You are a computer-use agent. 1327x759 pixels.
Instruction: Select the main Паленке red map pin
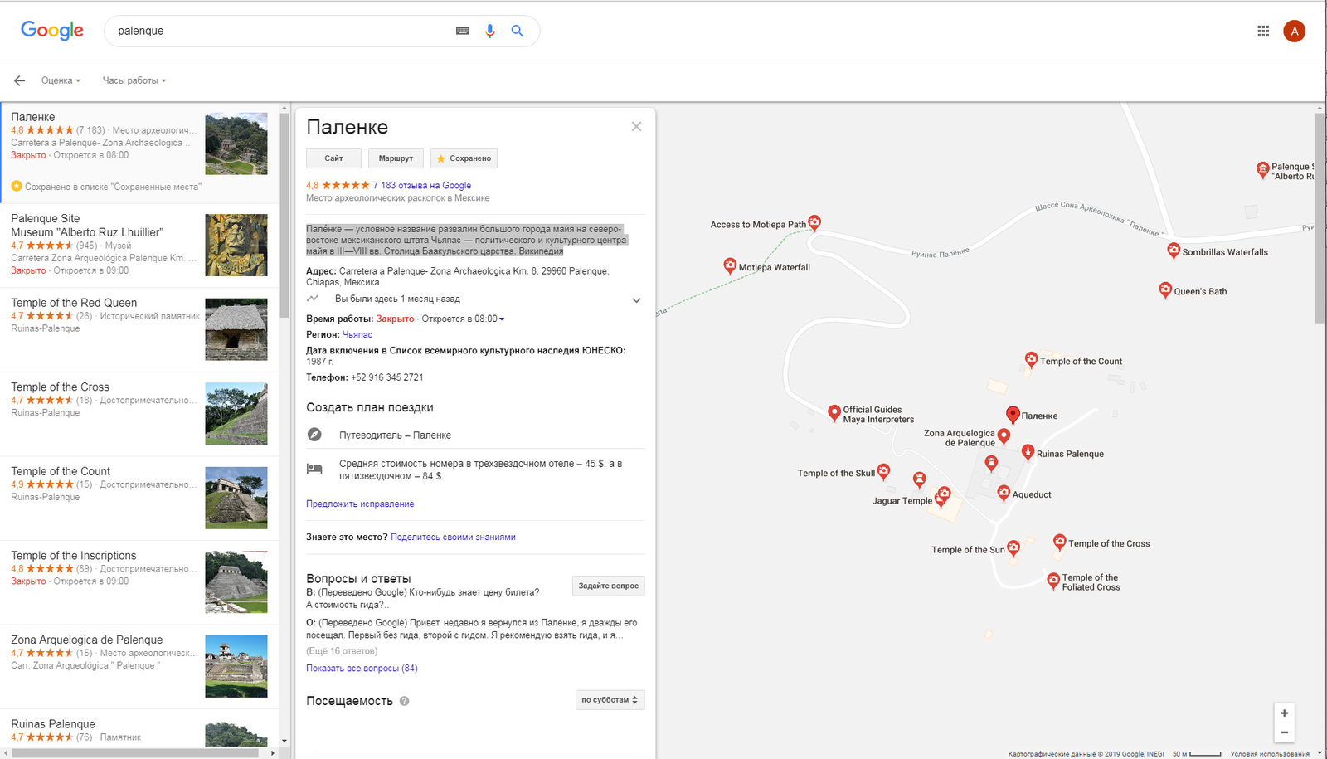[1013, 414]
